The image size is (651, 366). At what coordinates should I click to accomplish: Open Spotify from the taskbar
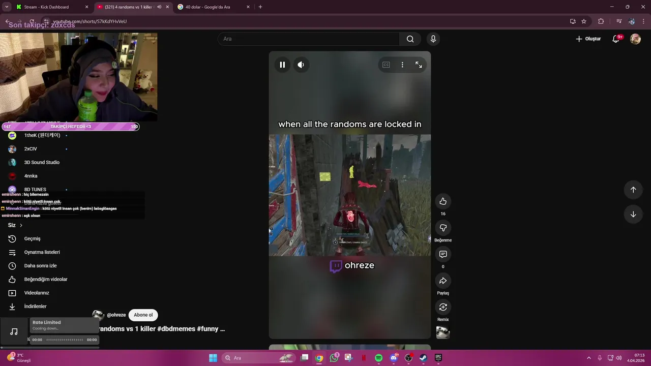378,358
